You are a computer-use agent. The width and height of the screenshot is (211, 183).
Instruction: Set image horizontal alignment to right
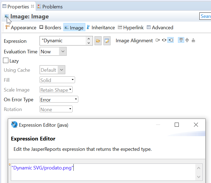170,40
